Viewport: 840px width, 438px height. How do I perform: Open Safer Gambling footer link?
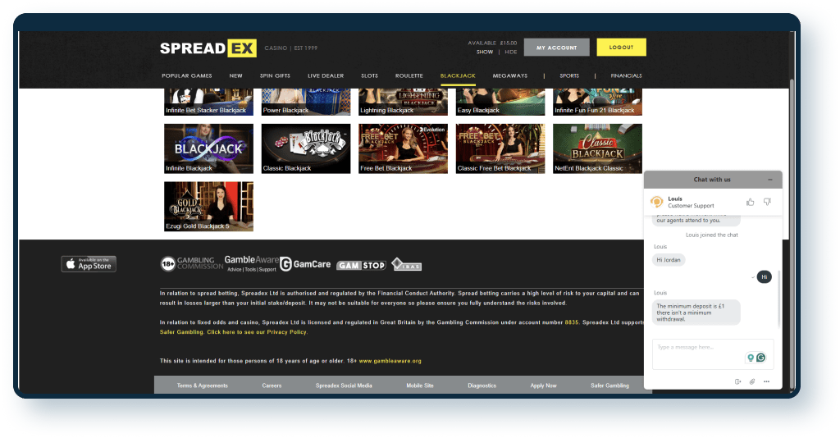pos(609,386)
